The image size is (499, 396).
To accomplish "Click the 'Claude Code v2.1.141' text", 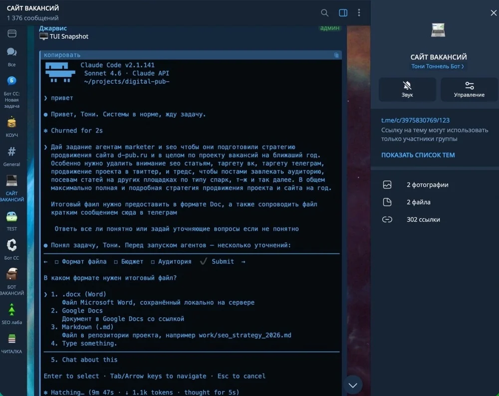I will tap(117, 65).
